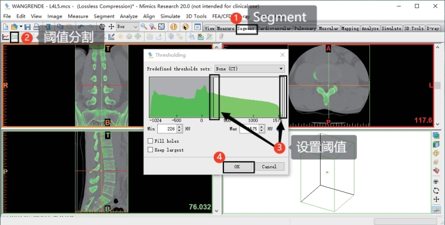Click the Rotate view icon in the main toolbar
This screenshot has height=225, width=445.
102,27
